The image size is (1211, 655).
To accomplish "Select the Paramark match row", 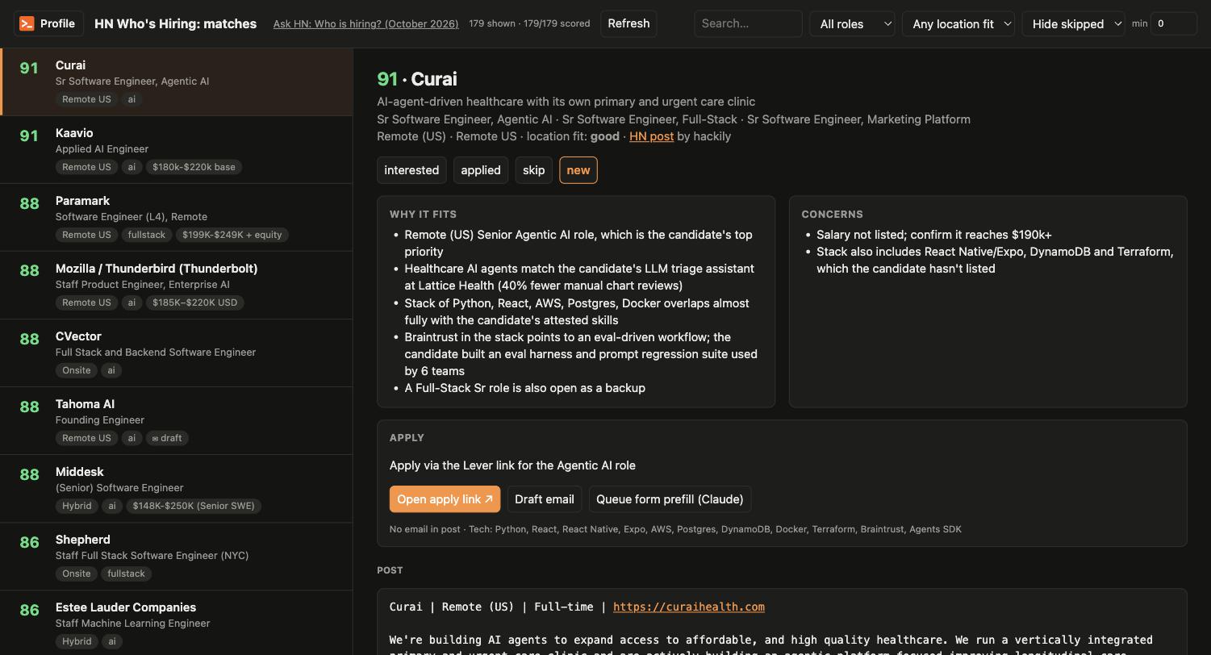I will [x=177, y=218].
